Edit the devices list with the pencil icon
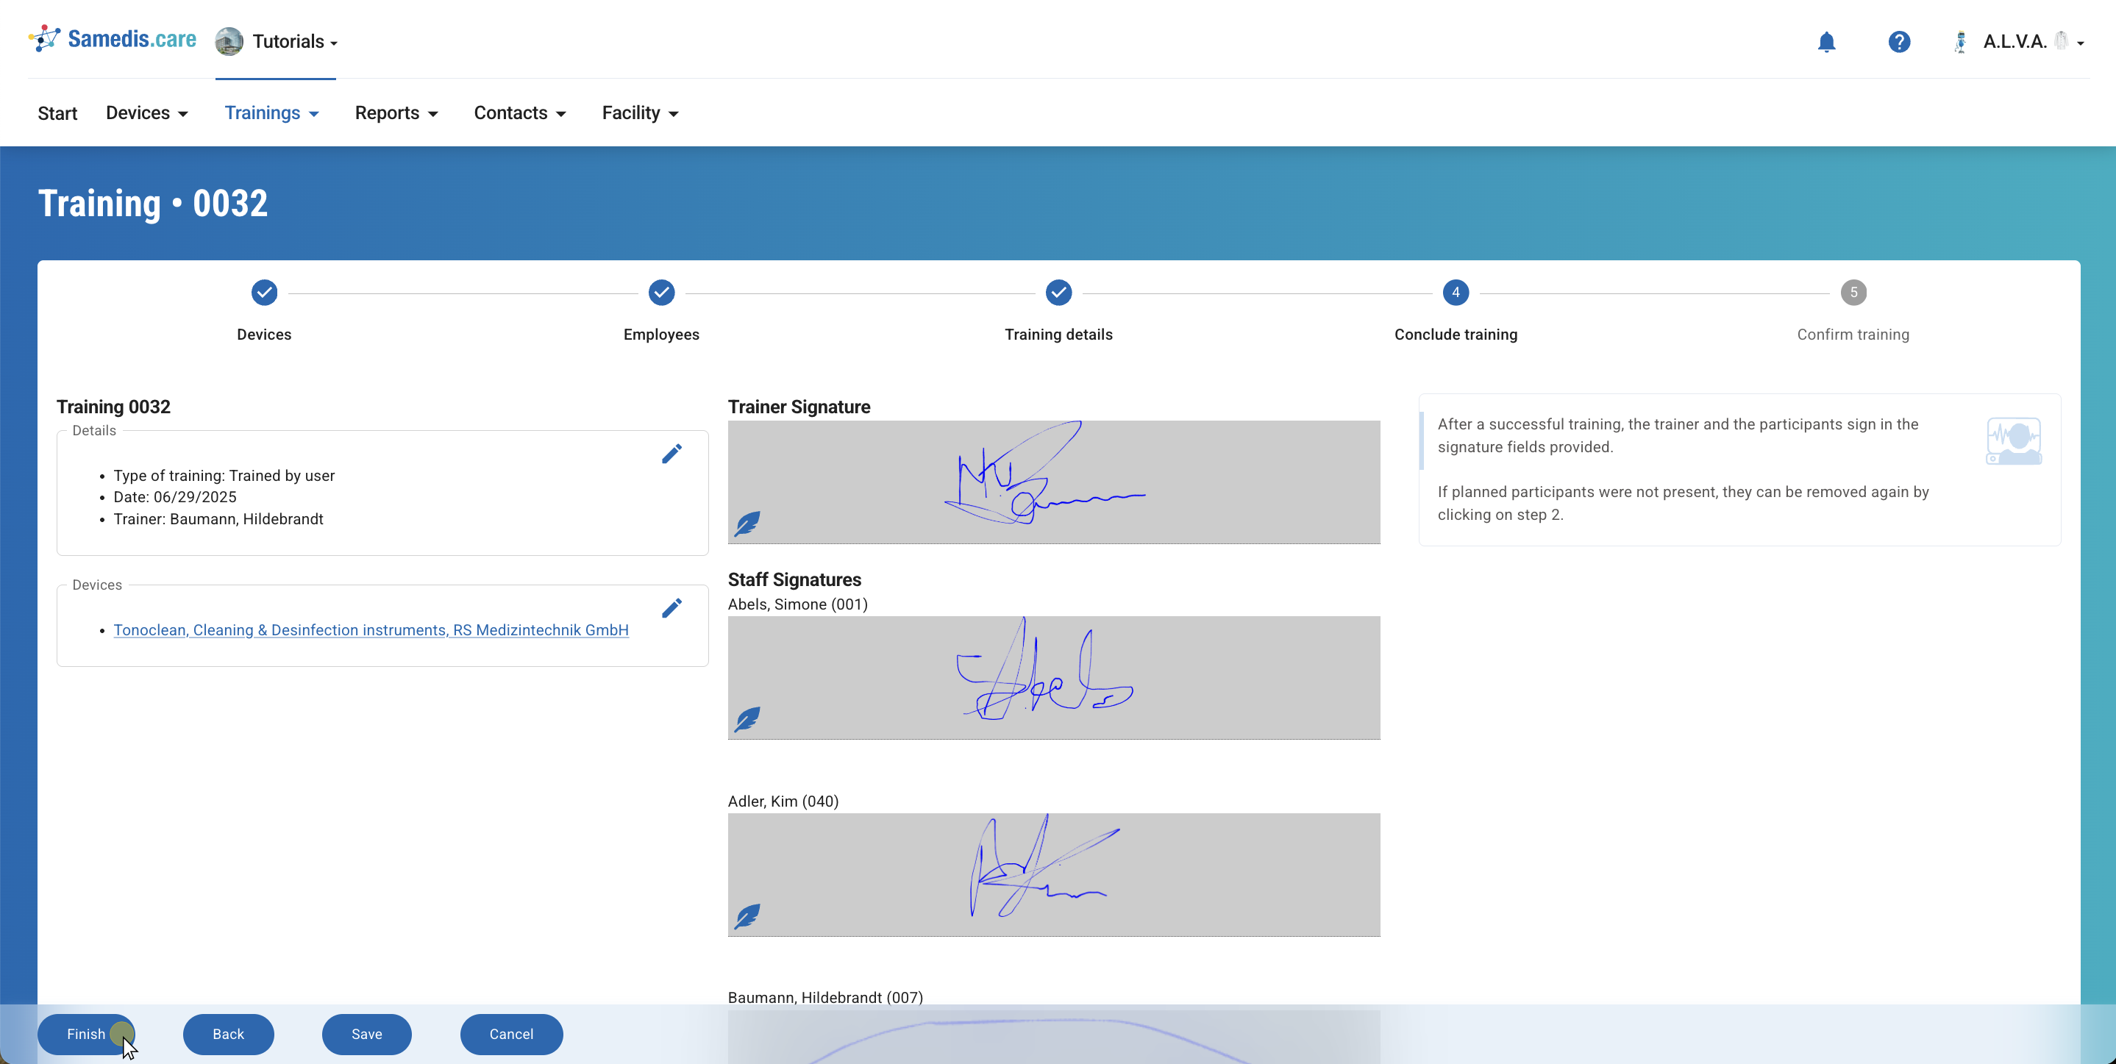 tap(671, 608)
